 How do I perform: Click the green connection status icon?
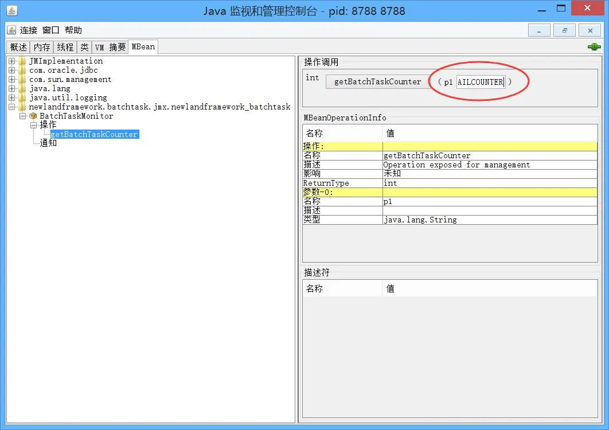[x=594, y=47]
